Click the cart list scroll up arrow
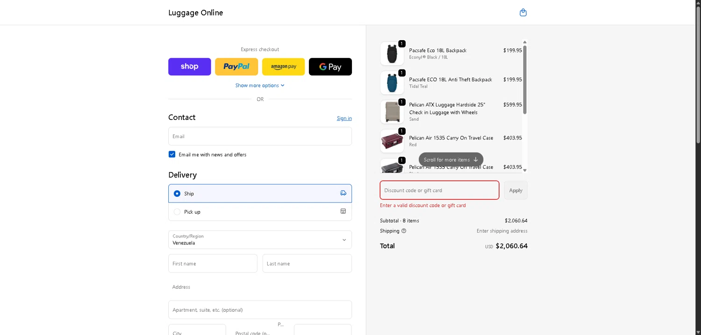This screenshot has height=335, width=701. pos(525,42)
